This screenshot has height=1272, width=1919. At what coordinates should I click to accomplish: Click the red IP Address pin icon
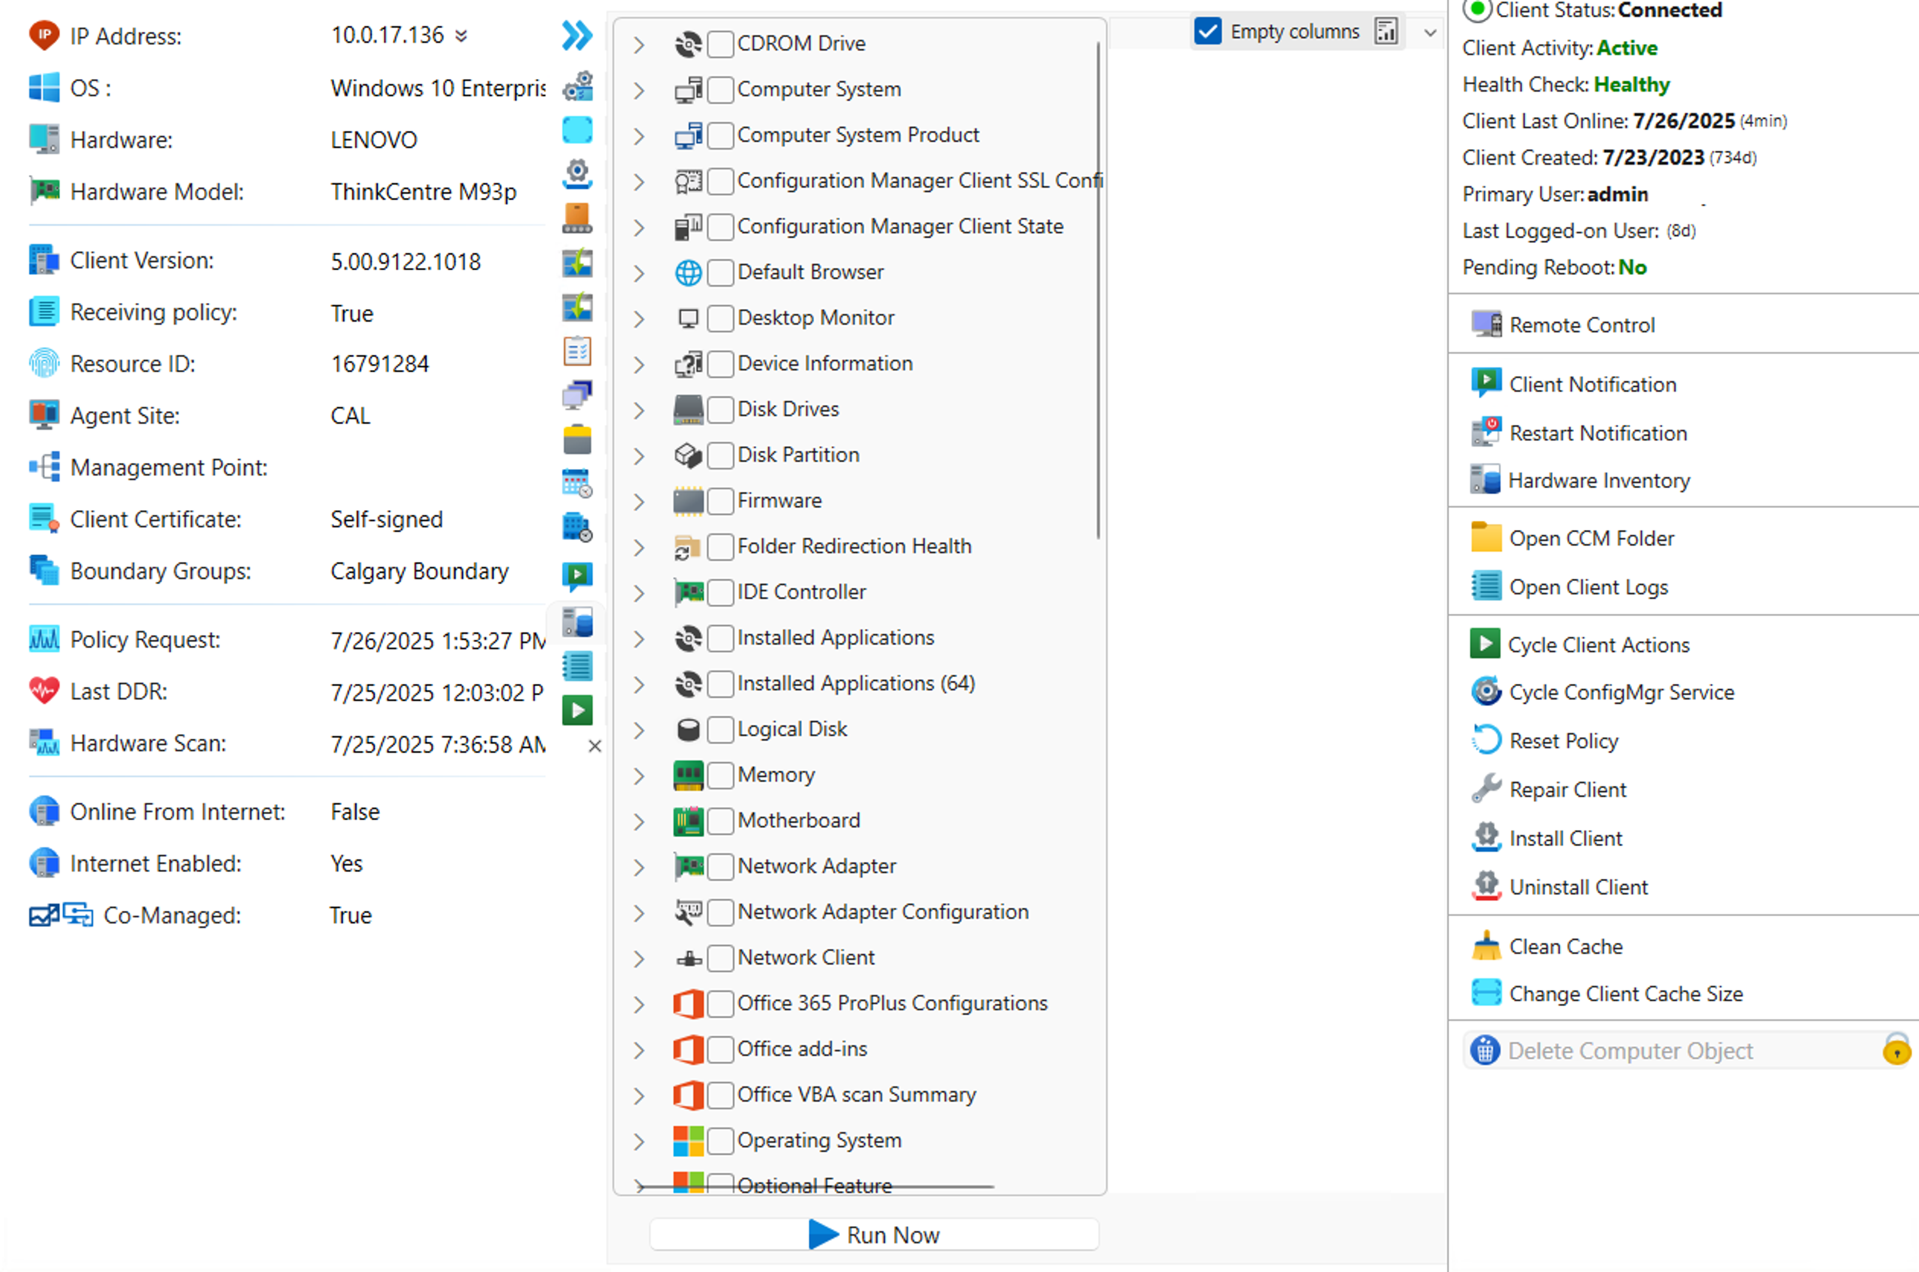point(44,35)
